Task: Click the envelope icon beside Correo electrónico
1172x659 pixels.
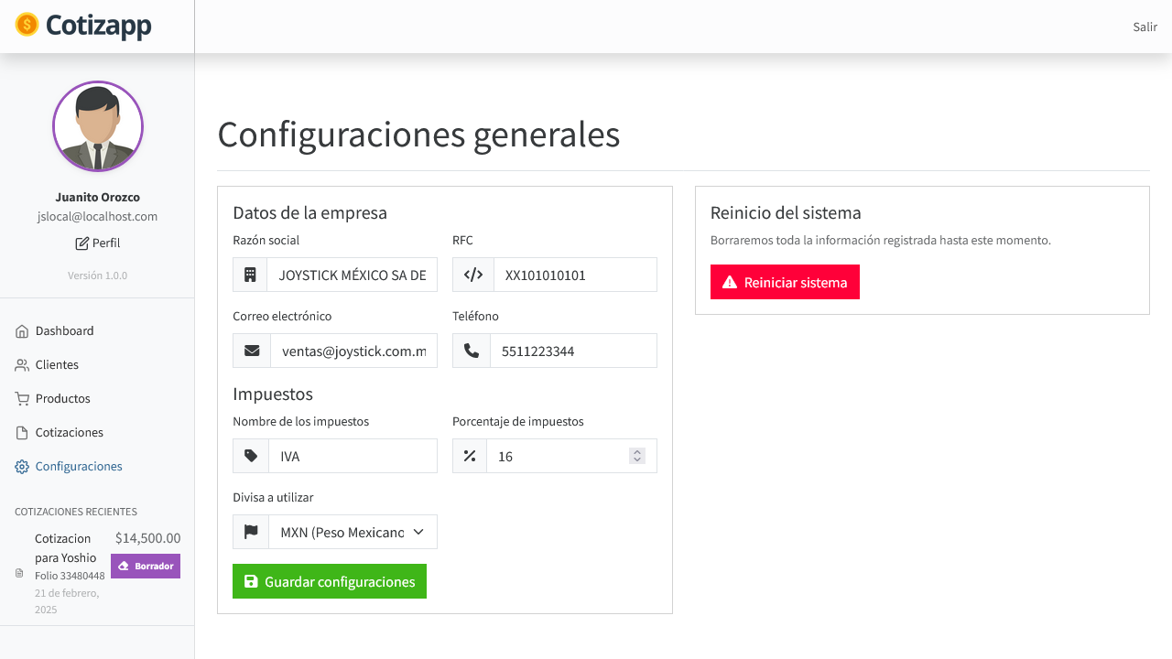Action: pos(252,351)
